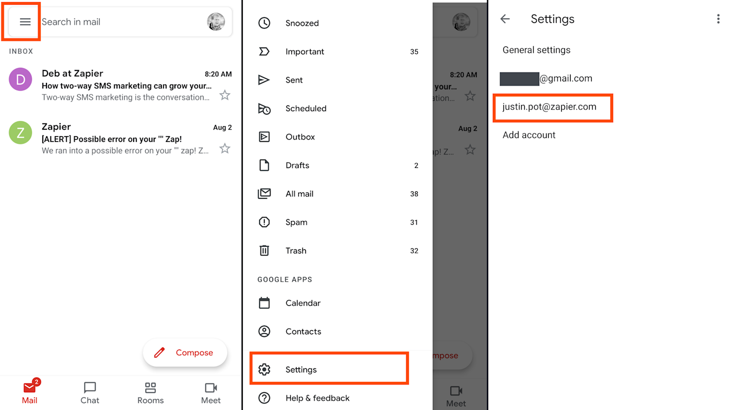
Task: Open the Important folder
Action: (x=338, y=52)
